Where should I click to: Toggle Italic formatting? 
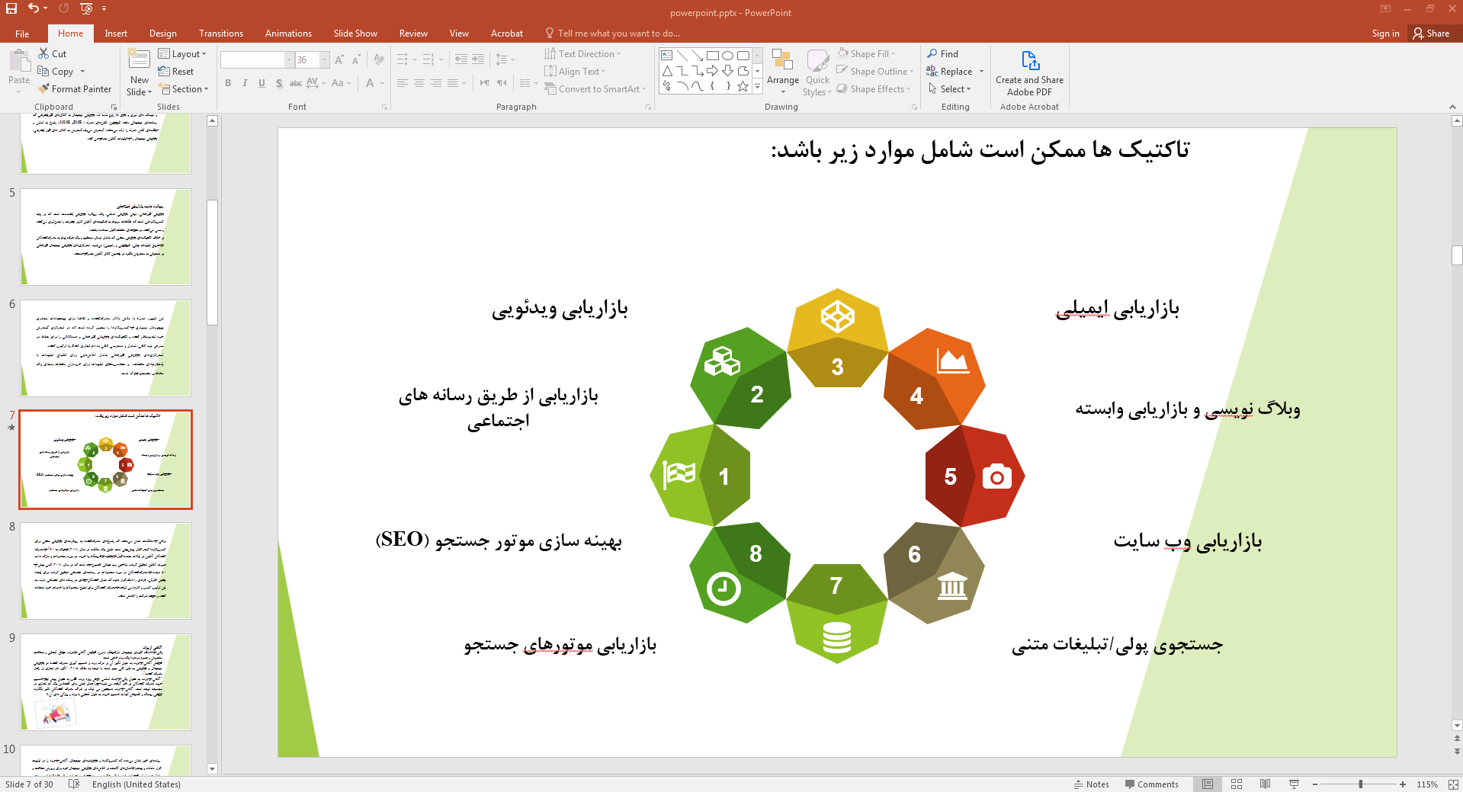point(245,83)
